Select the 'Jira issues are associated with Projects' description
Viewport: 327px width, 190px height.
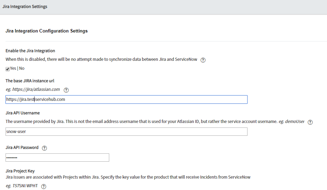128,177
